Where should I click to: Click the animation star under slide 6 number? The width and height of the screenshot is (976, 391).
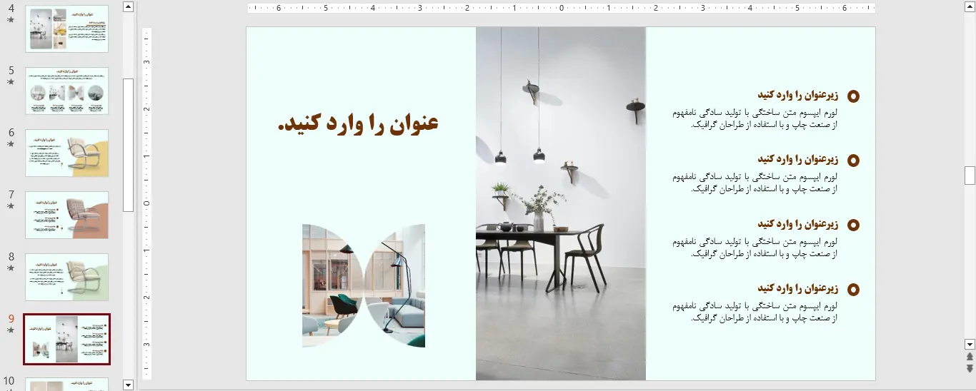[x=11, y=144]
